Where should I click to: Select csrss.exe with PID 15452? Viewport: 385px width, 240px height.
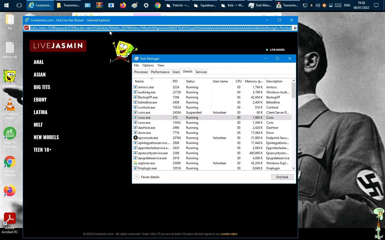tap(212, 123)
